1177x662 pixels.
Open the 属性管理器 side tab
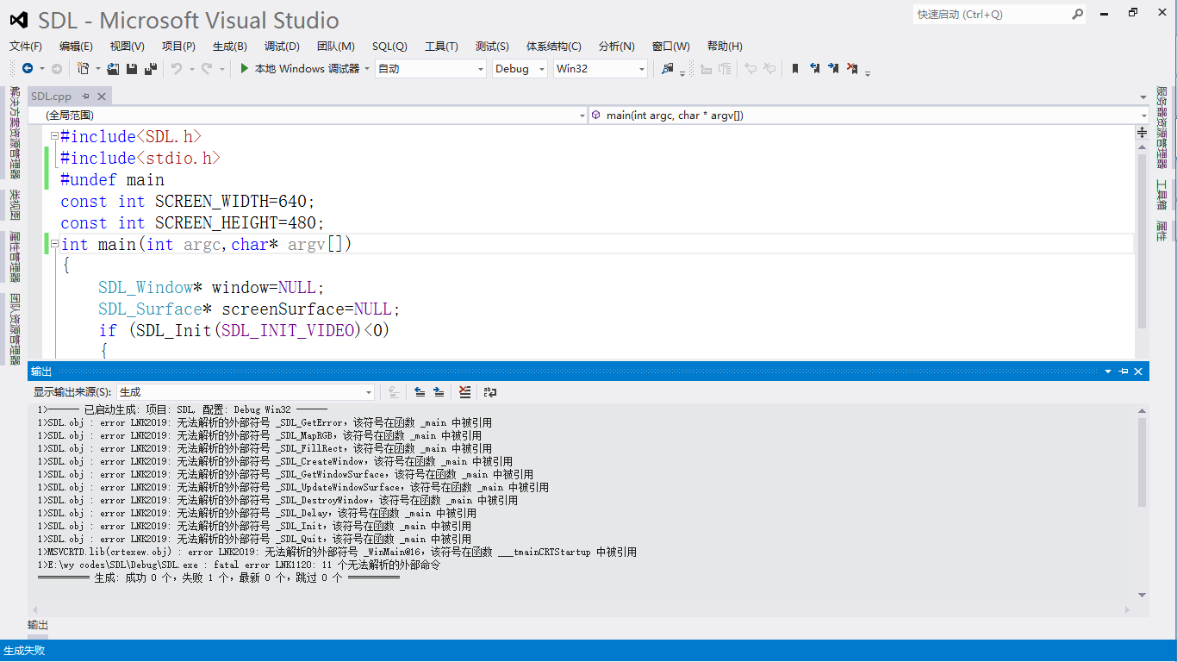click(14, 257)
